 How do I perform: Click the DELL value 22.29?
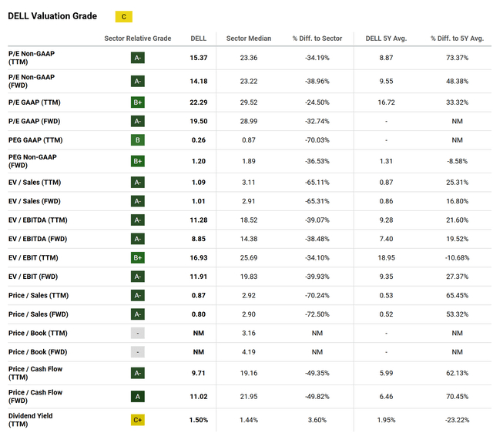(199, 102)
